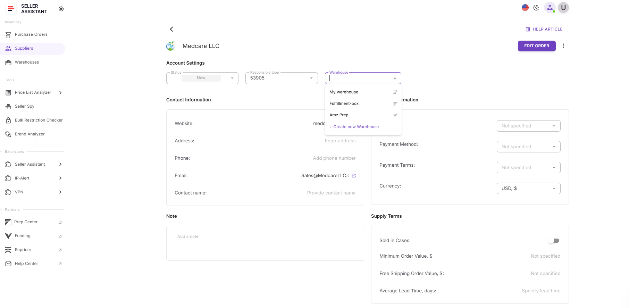Click the edit icon next to My warehouse
629x308 pixels.
pos(395,92)
